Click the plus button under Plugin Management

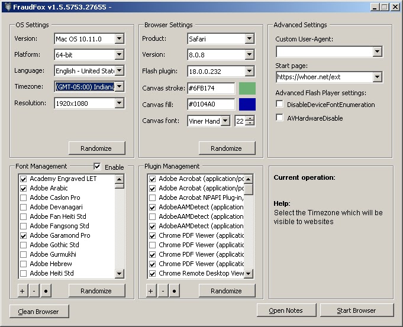[151, 291]
